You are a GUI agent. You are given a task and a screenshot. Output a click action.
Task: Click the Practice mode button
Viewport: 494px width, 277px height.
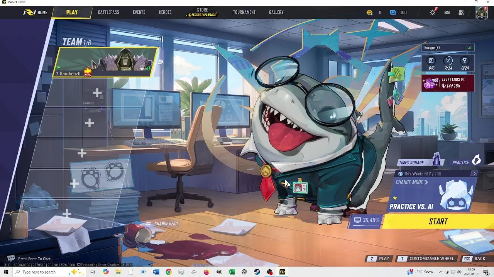(466, 162)
